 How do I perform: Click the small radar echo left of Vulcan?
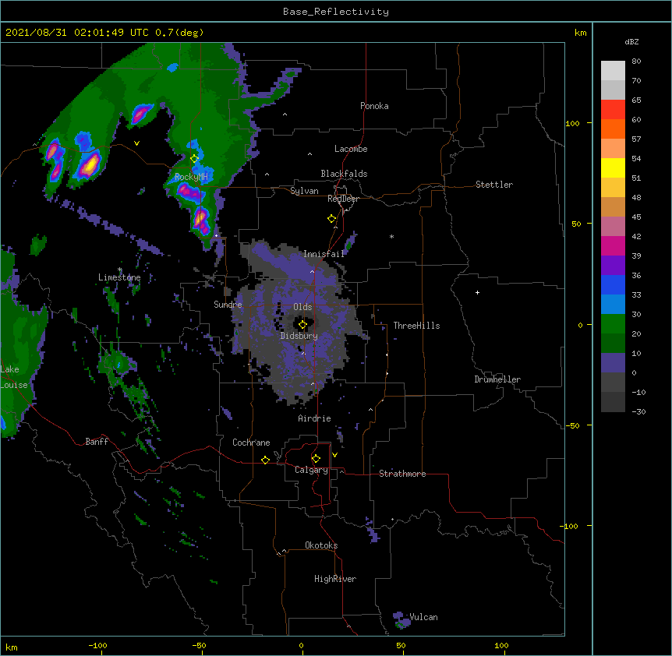[x=401, y=620]
